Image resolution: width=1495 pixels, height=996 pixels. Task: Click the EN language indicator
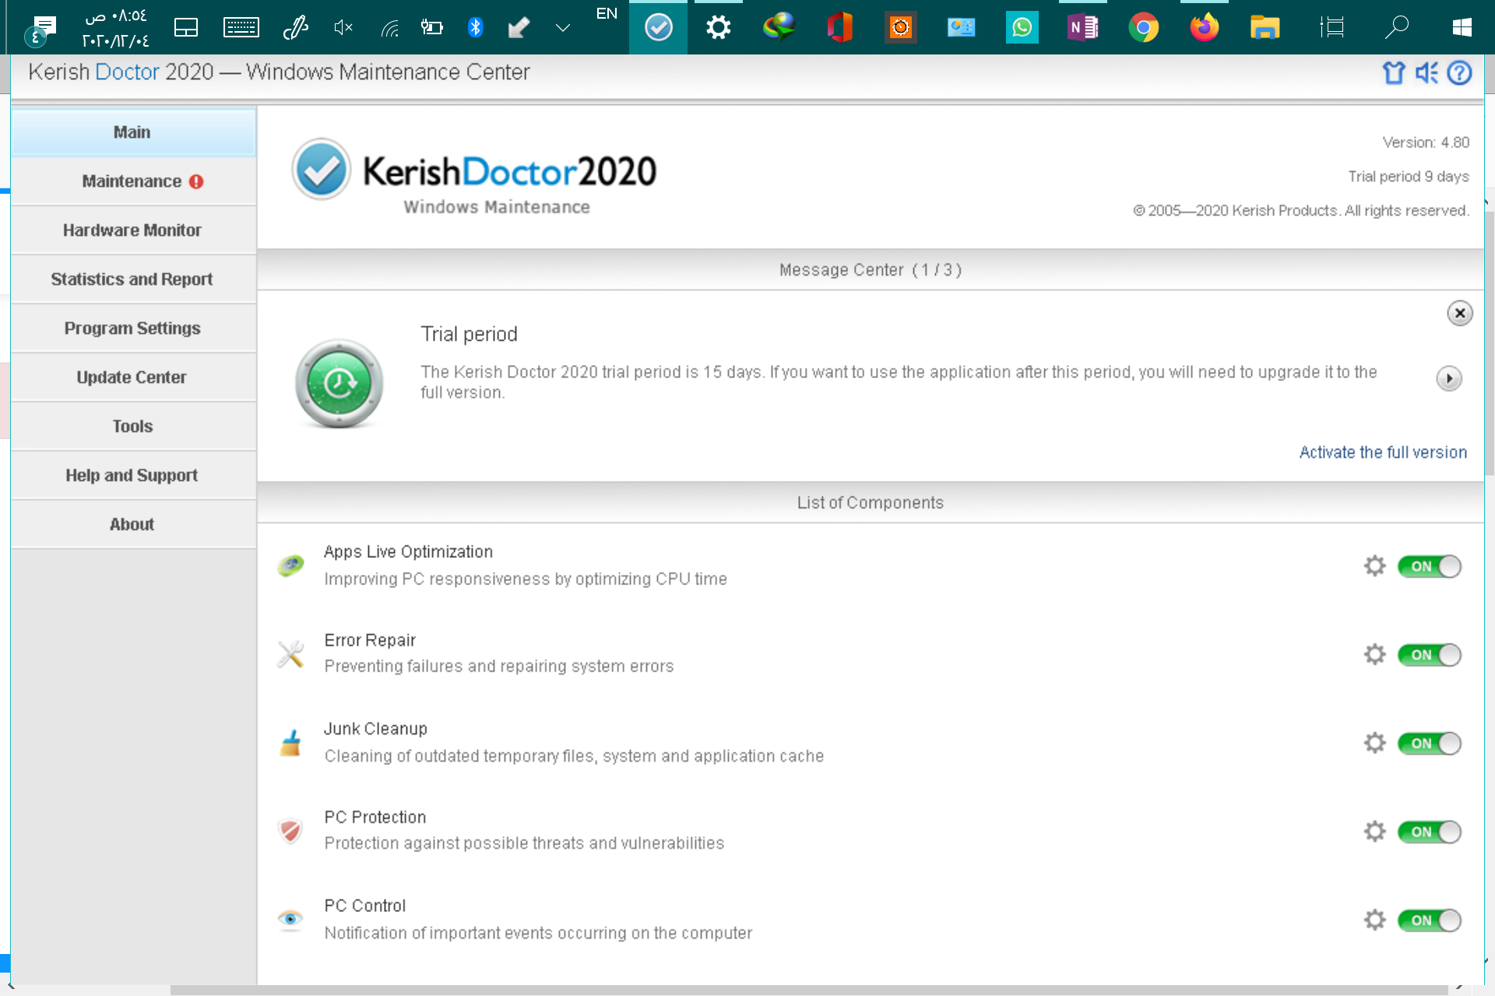607,13
